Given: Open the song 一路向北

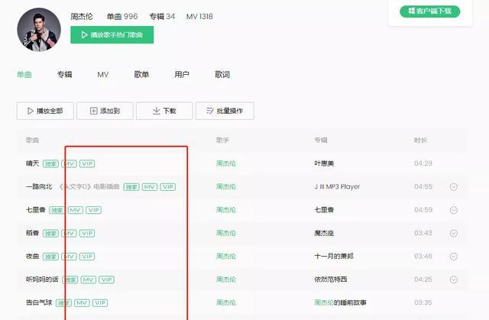Looking at the screenshot, I should pos(39,186).
